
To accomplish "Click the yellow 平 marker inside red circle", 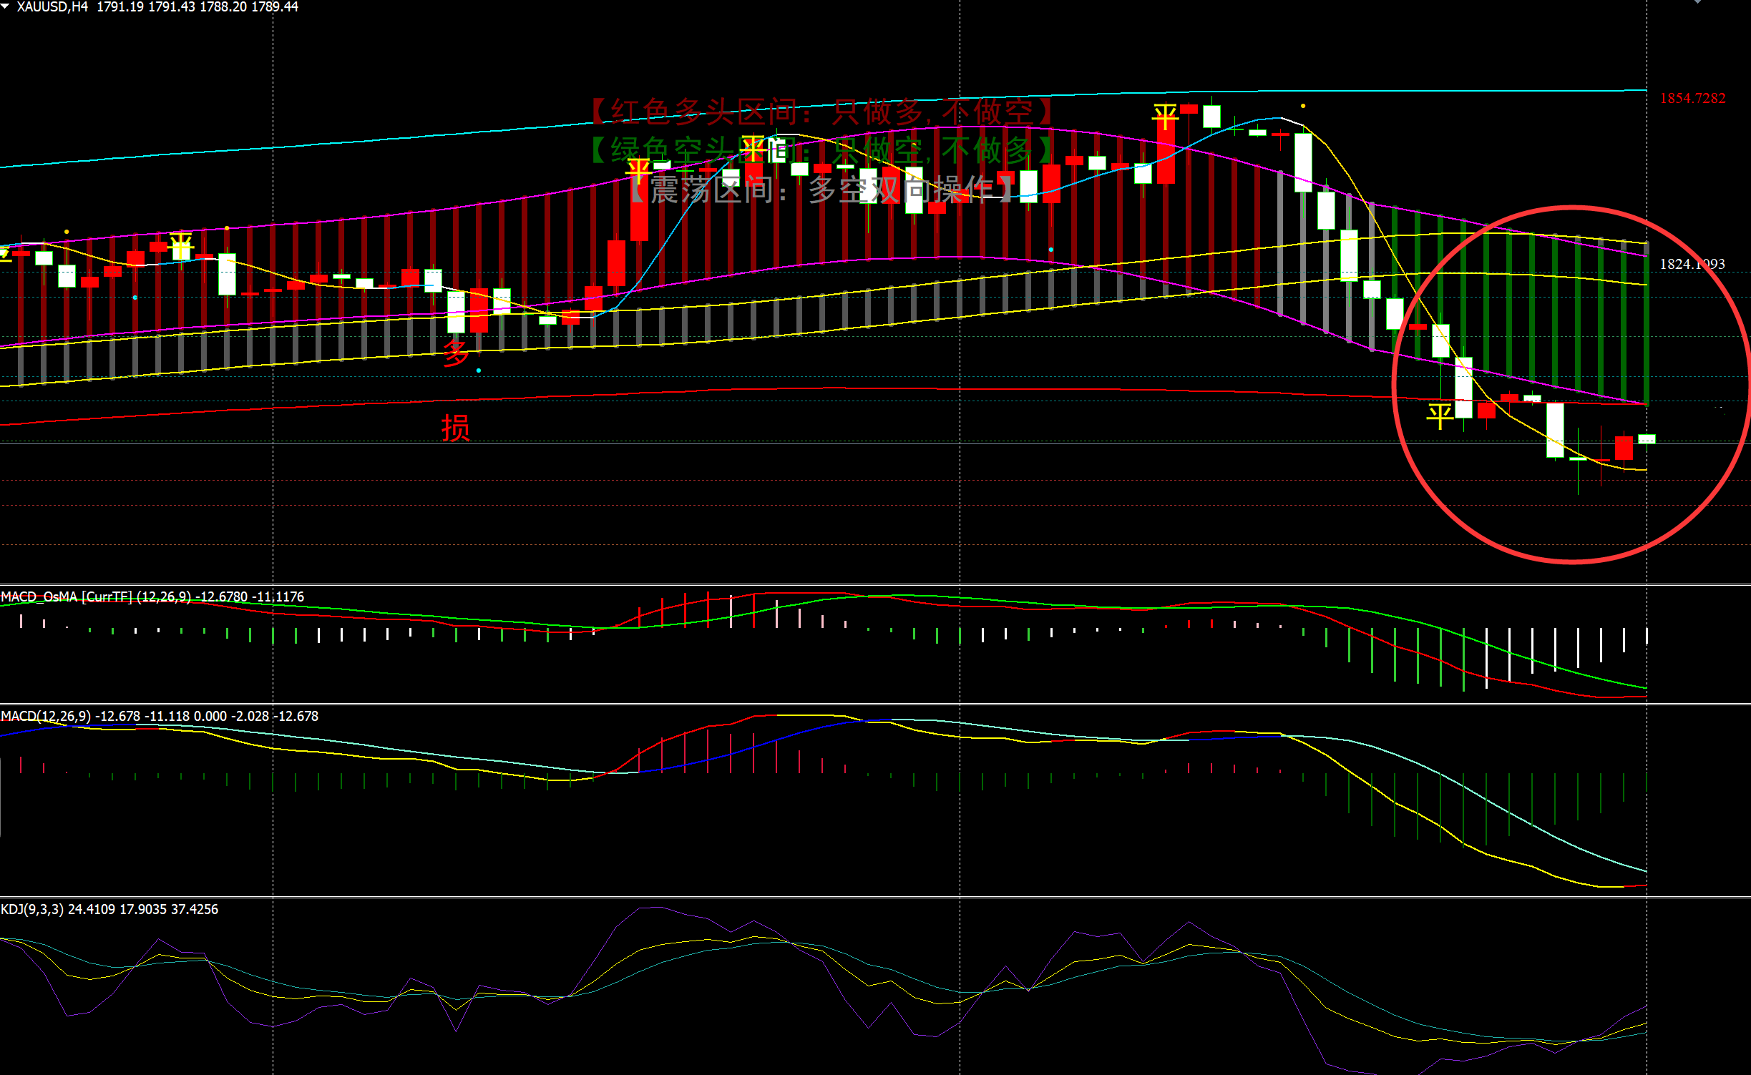I will tap(1439, 415).
